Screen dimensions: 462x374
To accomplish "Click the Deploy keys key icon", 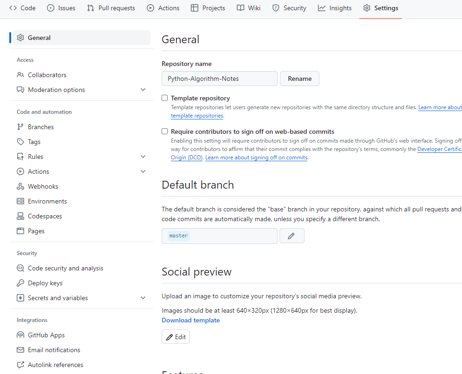I will coord(20,283).
